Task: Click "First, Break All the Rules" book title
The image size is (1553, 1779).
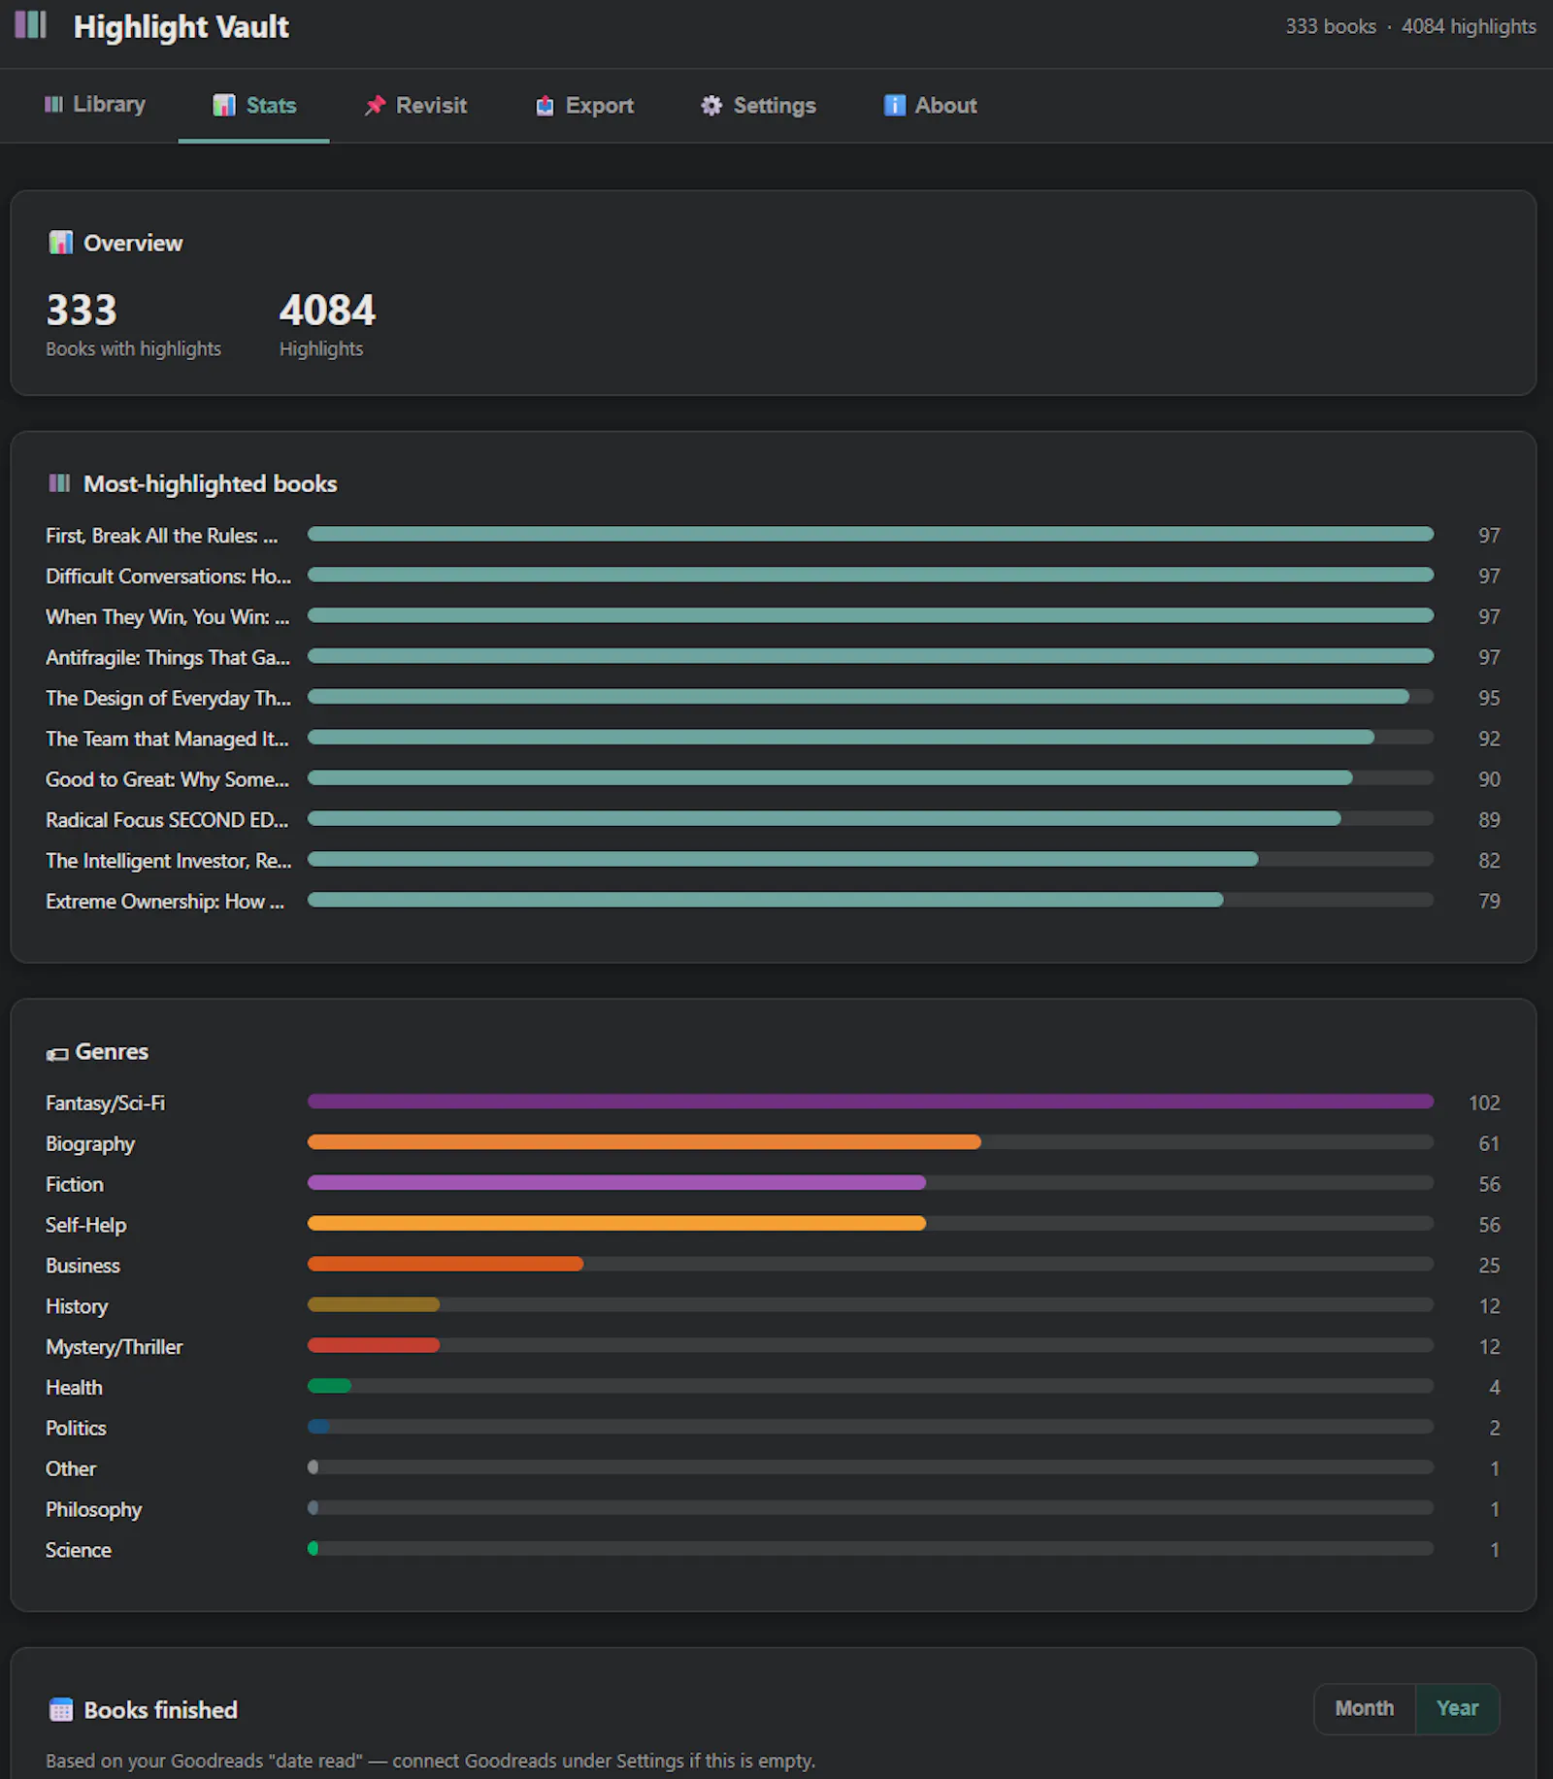Action: 162,536
